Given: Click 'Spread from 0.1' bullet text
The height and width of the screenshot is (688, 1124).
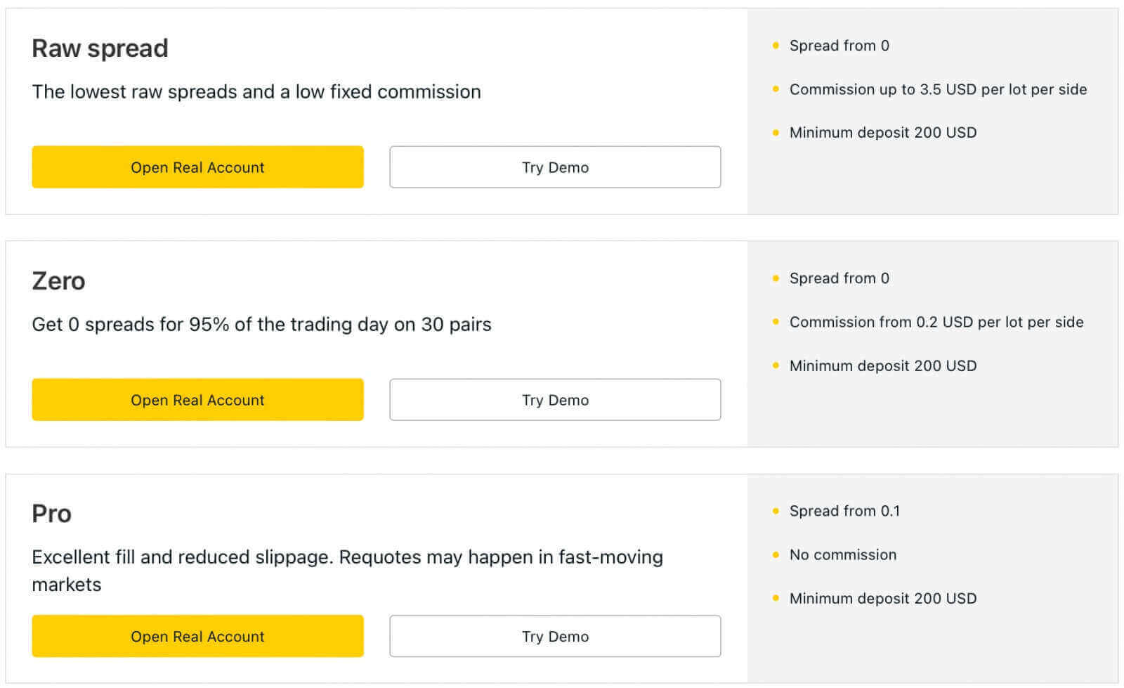Looking at the screenshot, I should point(844,511).
